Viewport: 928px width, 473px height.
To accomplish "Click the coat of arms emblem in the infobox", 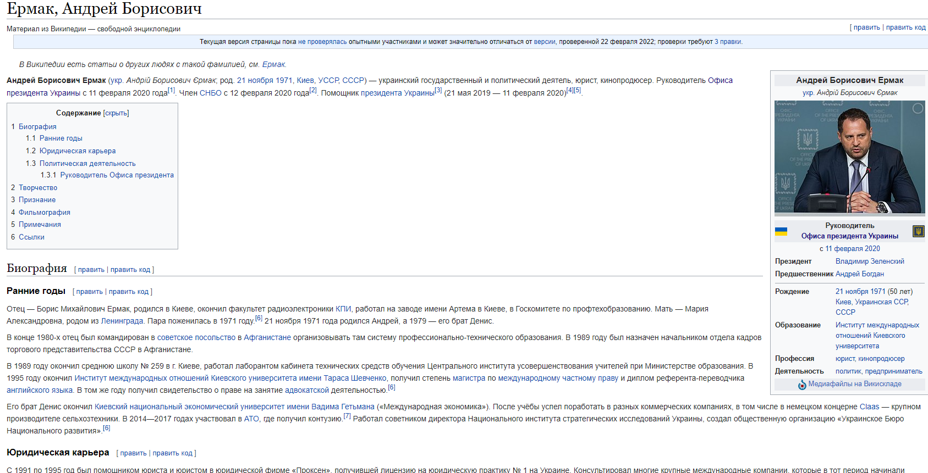I will tap(919, 231).
